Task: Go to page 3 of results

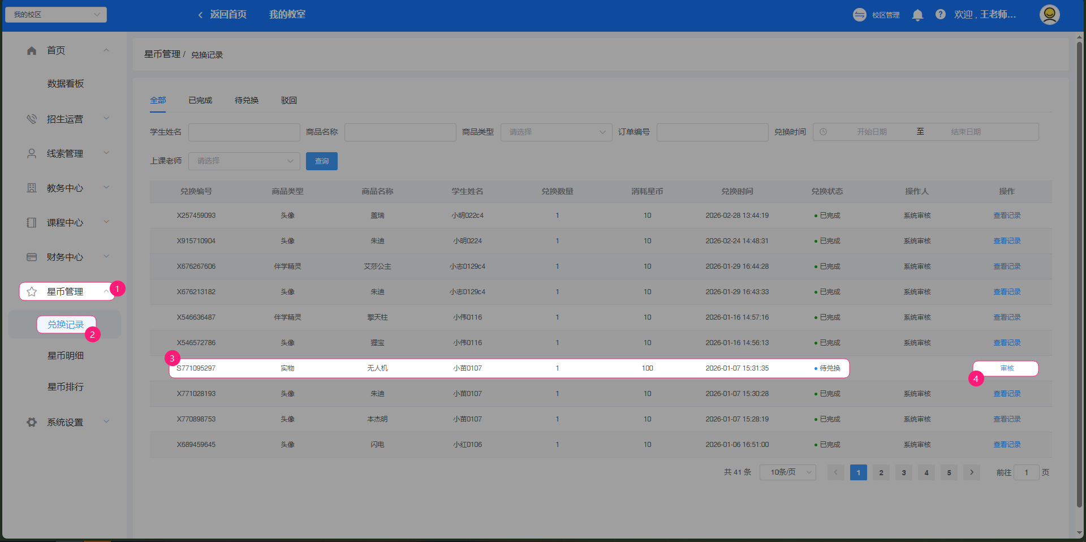Action: 903,473
